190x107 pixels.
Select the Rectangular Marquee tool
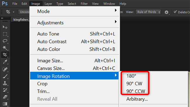tap(5, 34)
